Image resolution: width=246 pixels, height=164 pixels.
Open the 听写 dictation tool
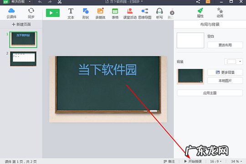159,14
